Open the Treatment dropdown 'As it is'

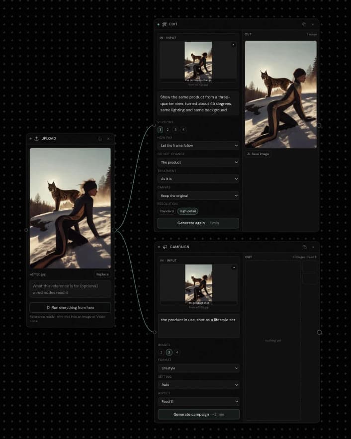point(198,178)
